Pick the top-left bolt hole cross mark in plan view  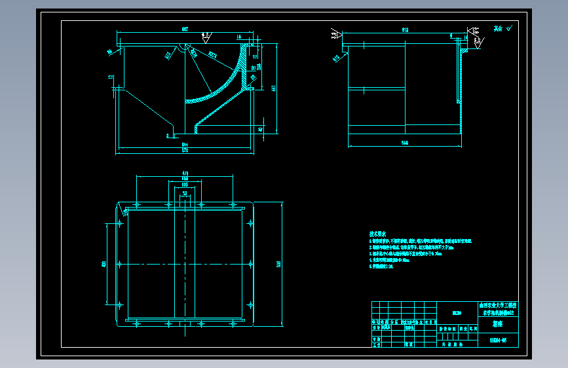click(136, 205)
